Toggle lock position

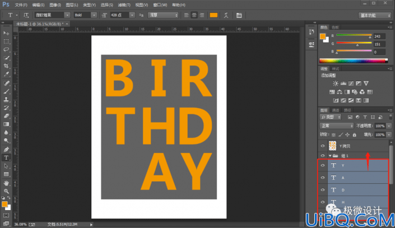[347, 135]
